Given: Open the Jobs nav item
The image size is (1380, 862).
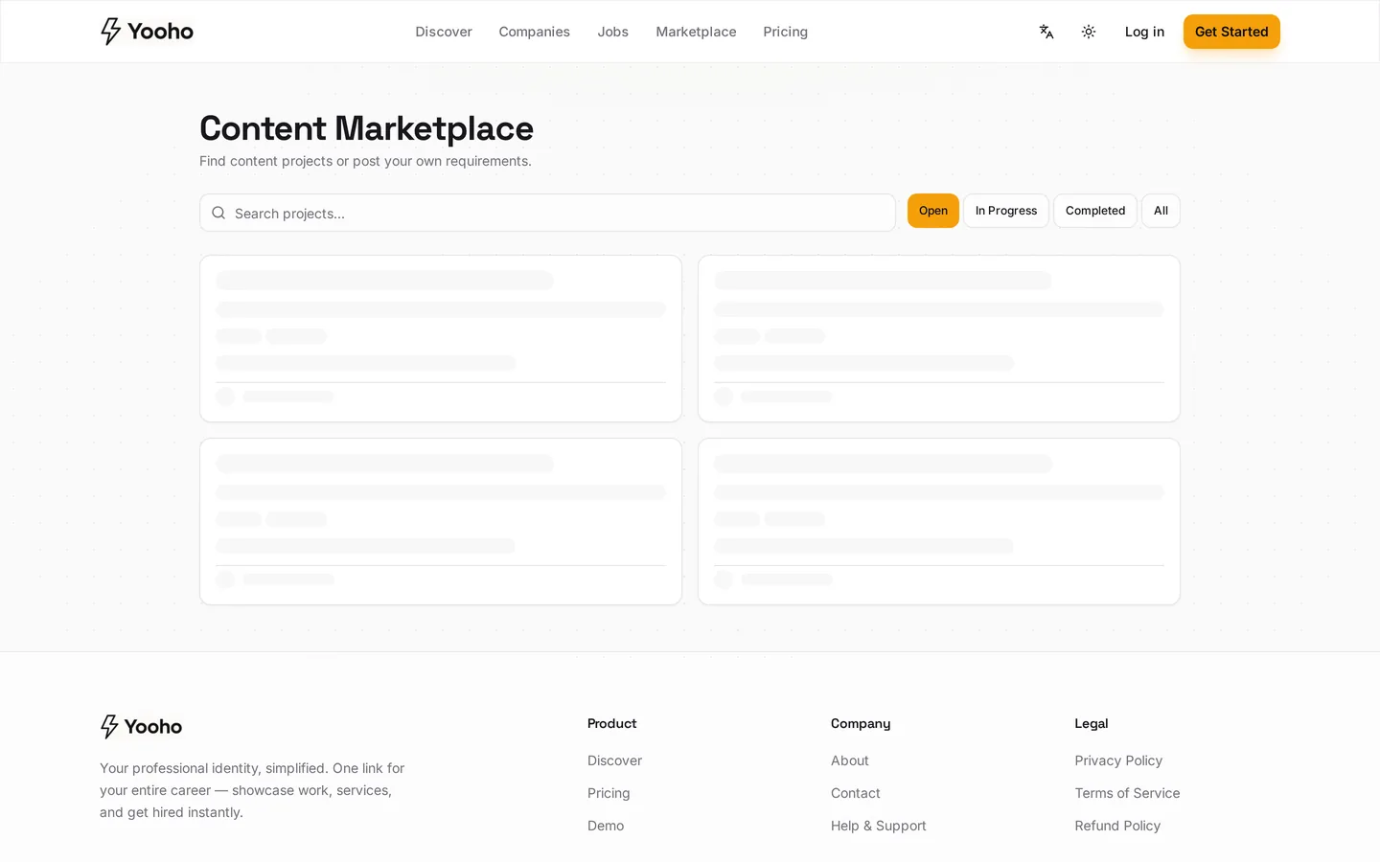Looking at the screenshot, I should tap(612, 32).
